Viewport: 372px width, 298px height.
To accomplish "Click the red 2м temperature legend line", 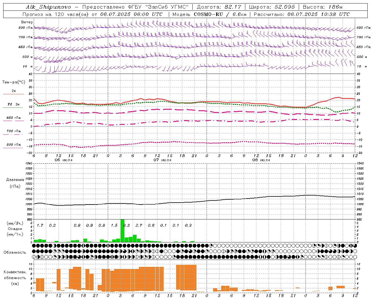I will click(13, 94).
